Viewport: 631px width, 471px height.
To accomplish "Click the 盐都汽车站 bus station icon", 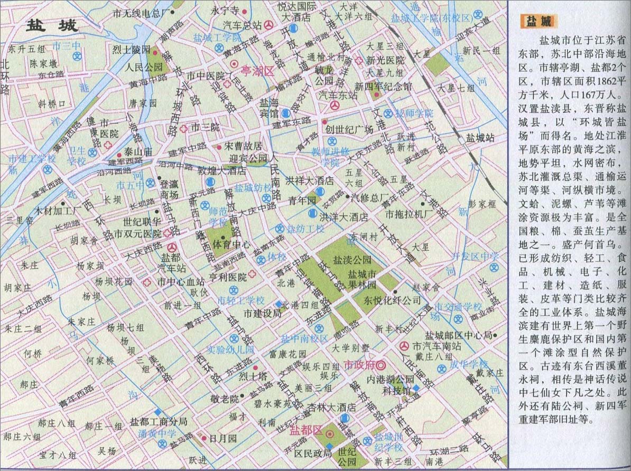I will pyautogui.click(x=172, y=247).
